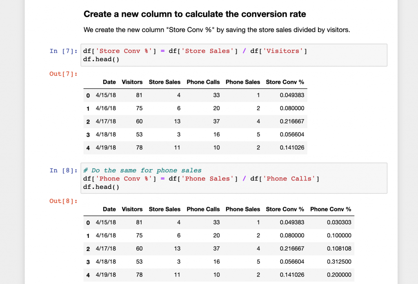The width and height of the screenshot is (418, 284).
Task: Click the "Phone Sales" header in the Out[7] table
Action: point(243,82)
